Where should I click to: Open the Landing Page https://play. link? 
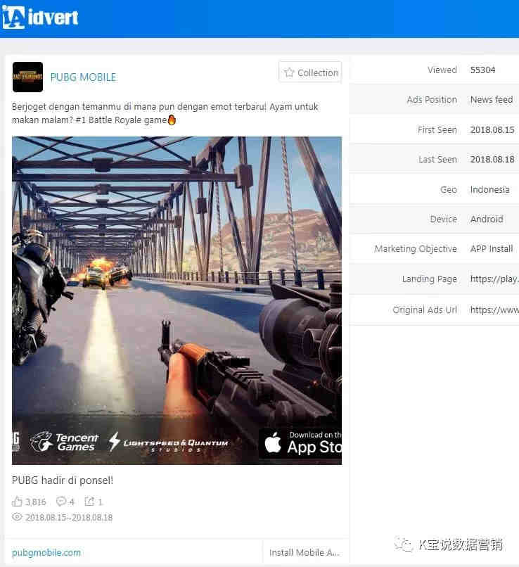494,279
